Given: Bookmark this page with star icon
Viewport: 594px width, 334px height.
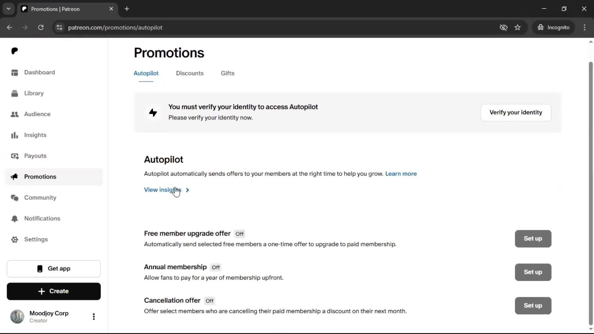Looking at the screenshot, I should pos(518,28).
